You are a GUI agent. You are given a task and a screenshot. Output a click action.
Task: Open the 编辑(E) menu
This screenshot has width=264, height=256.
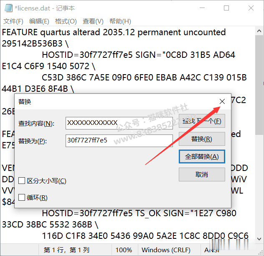coord(39,21)
